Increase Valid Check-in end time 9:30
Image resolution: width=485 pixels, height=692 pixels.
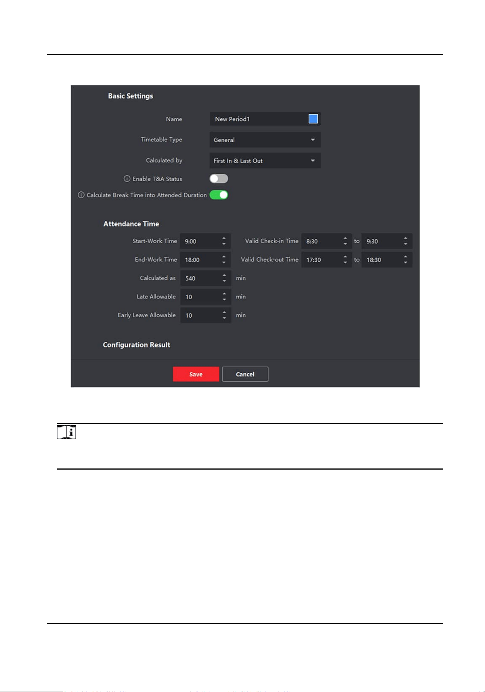point(406,238)
